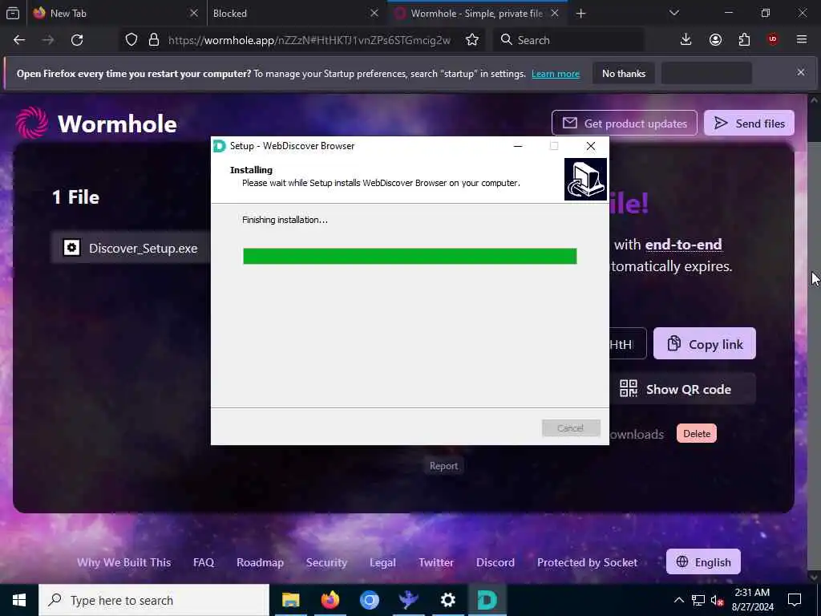This screenshot has height=616, width=821.
Task: Open the Firefox View tab list icon
Action: pos(13,14)
